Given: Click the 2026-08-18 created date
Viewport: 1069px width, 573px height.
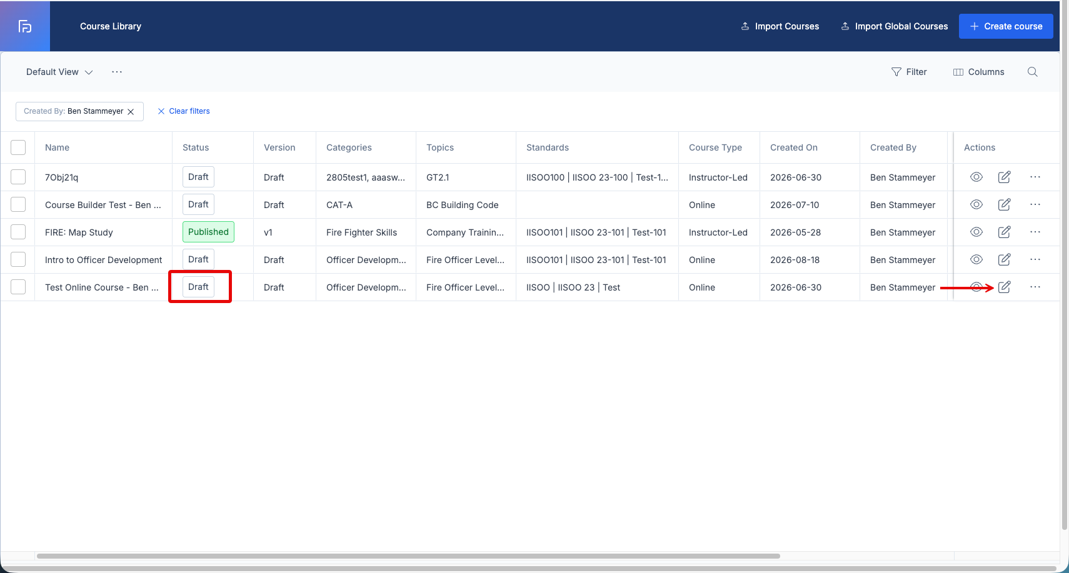Looking at the screenshot, I should 795,260.
